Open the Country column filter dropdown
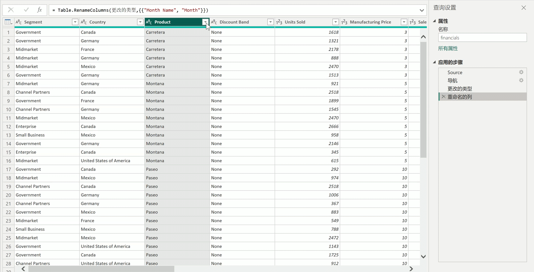 (140, 22)
